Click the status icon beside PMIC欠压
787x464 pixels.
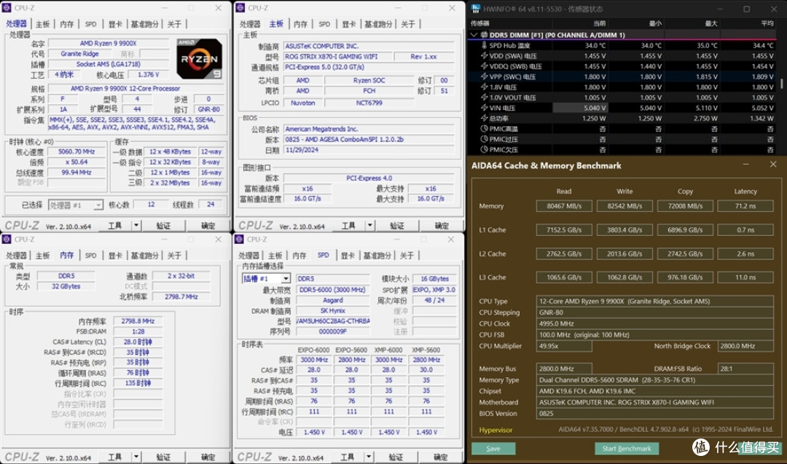coord(485,149)
